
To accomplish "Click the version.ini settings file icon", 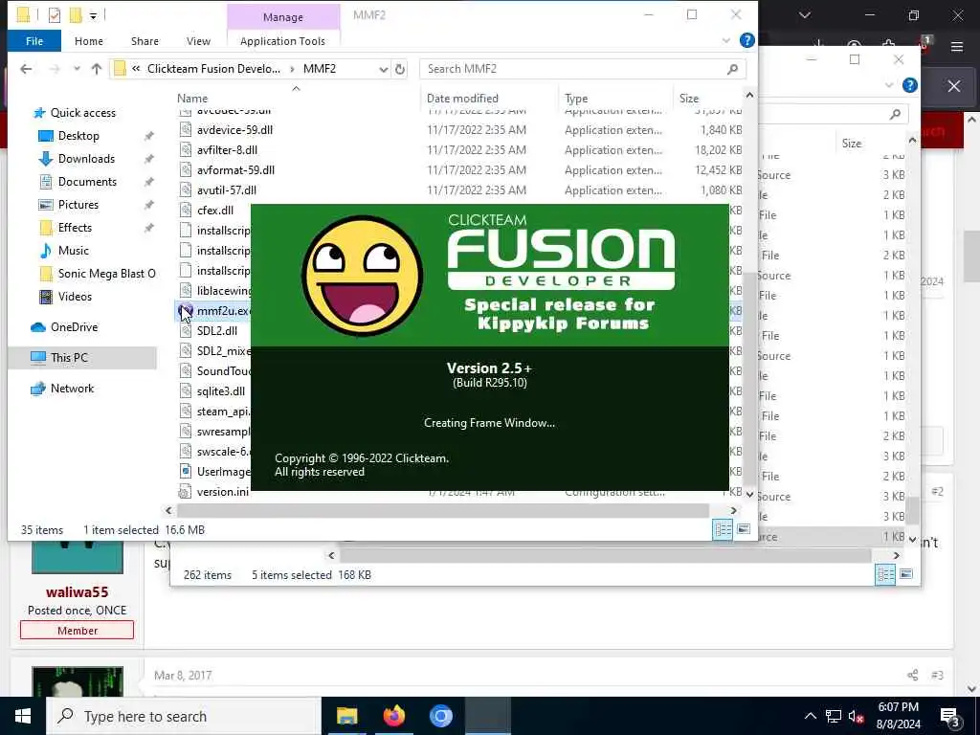I will (185, 492).
